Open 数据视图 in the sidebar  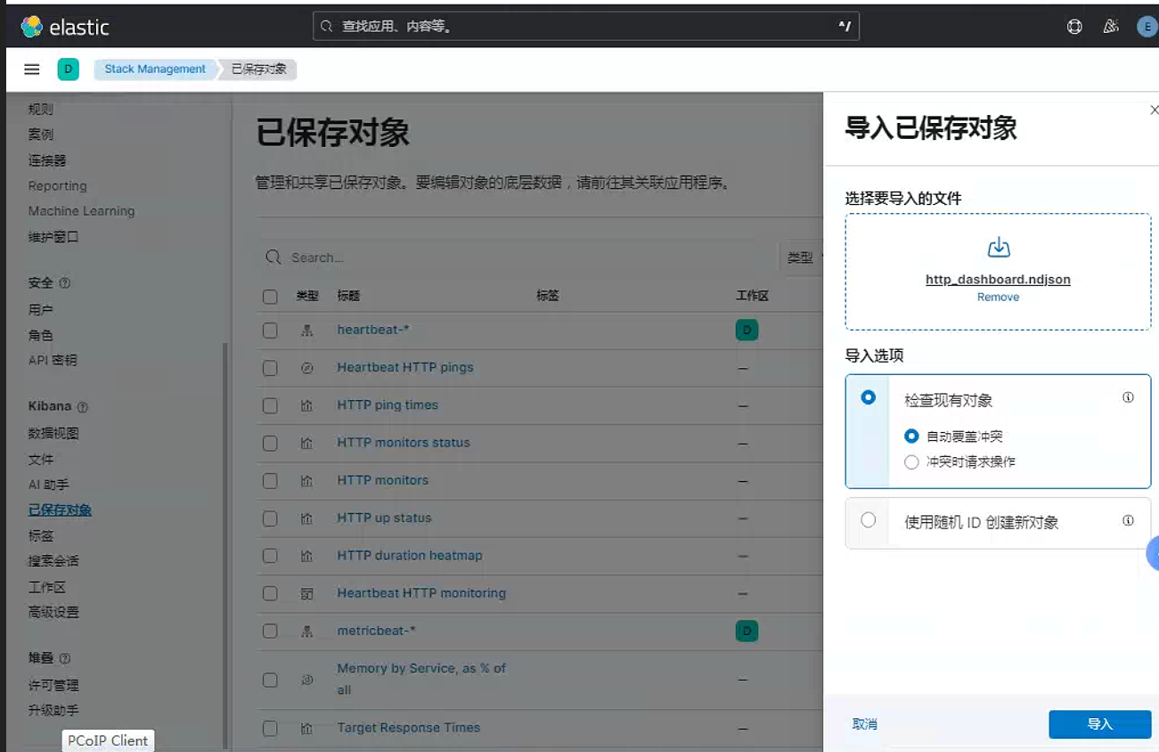point(53,433)
